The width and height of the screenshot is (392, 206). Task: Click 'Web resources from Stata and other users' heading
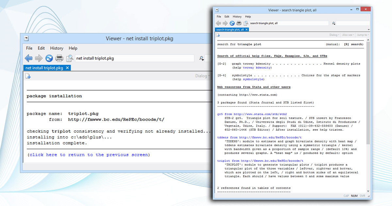[254, 87]
